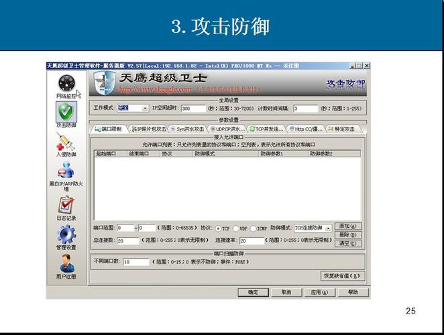The width and height of the screenshot is (444, 335).
Task: Focus the 不同端口数 input field
Action: (x=136, y=262)
